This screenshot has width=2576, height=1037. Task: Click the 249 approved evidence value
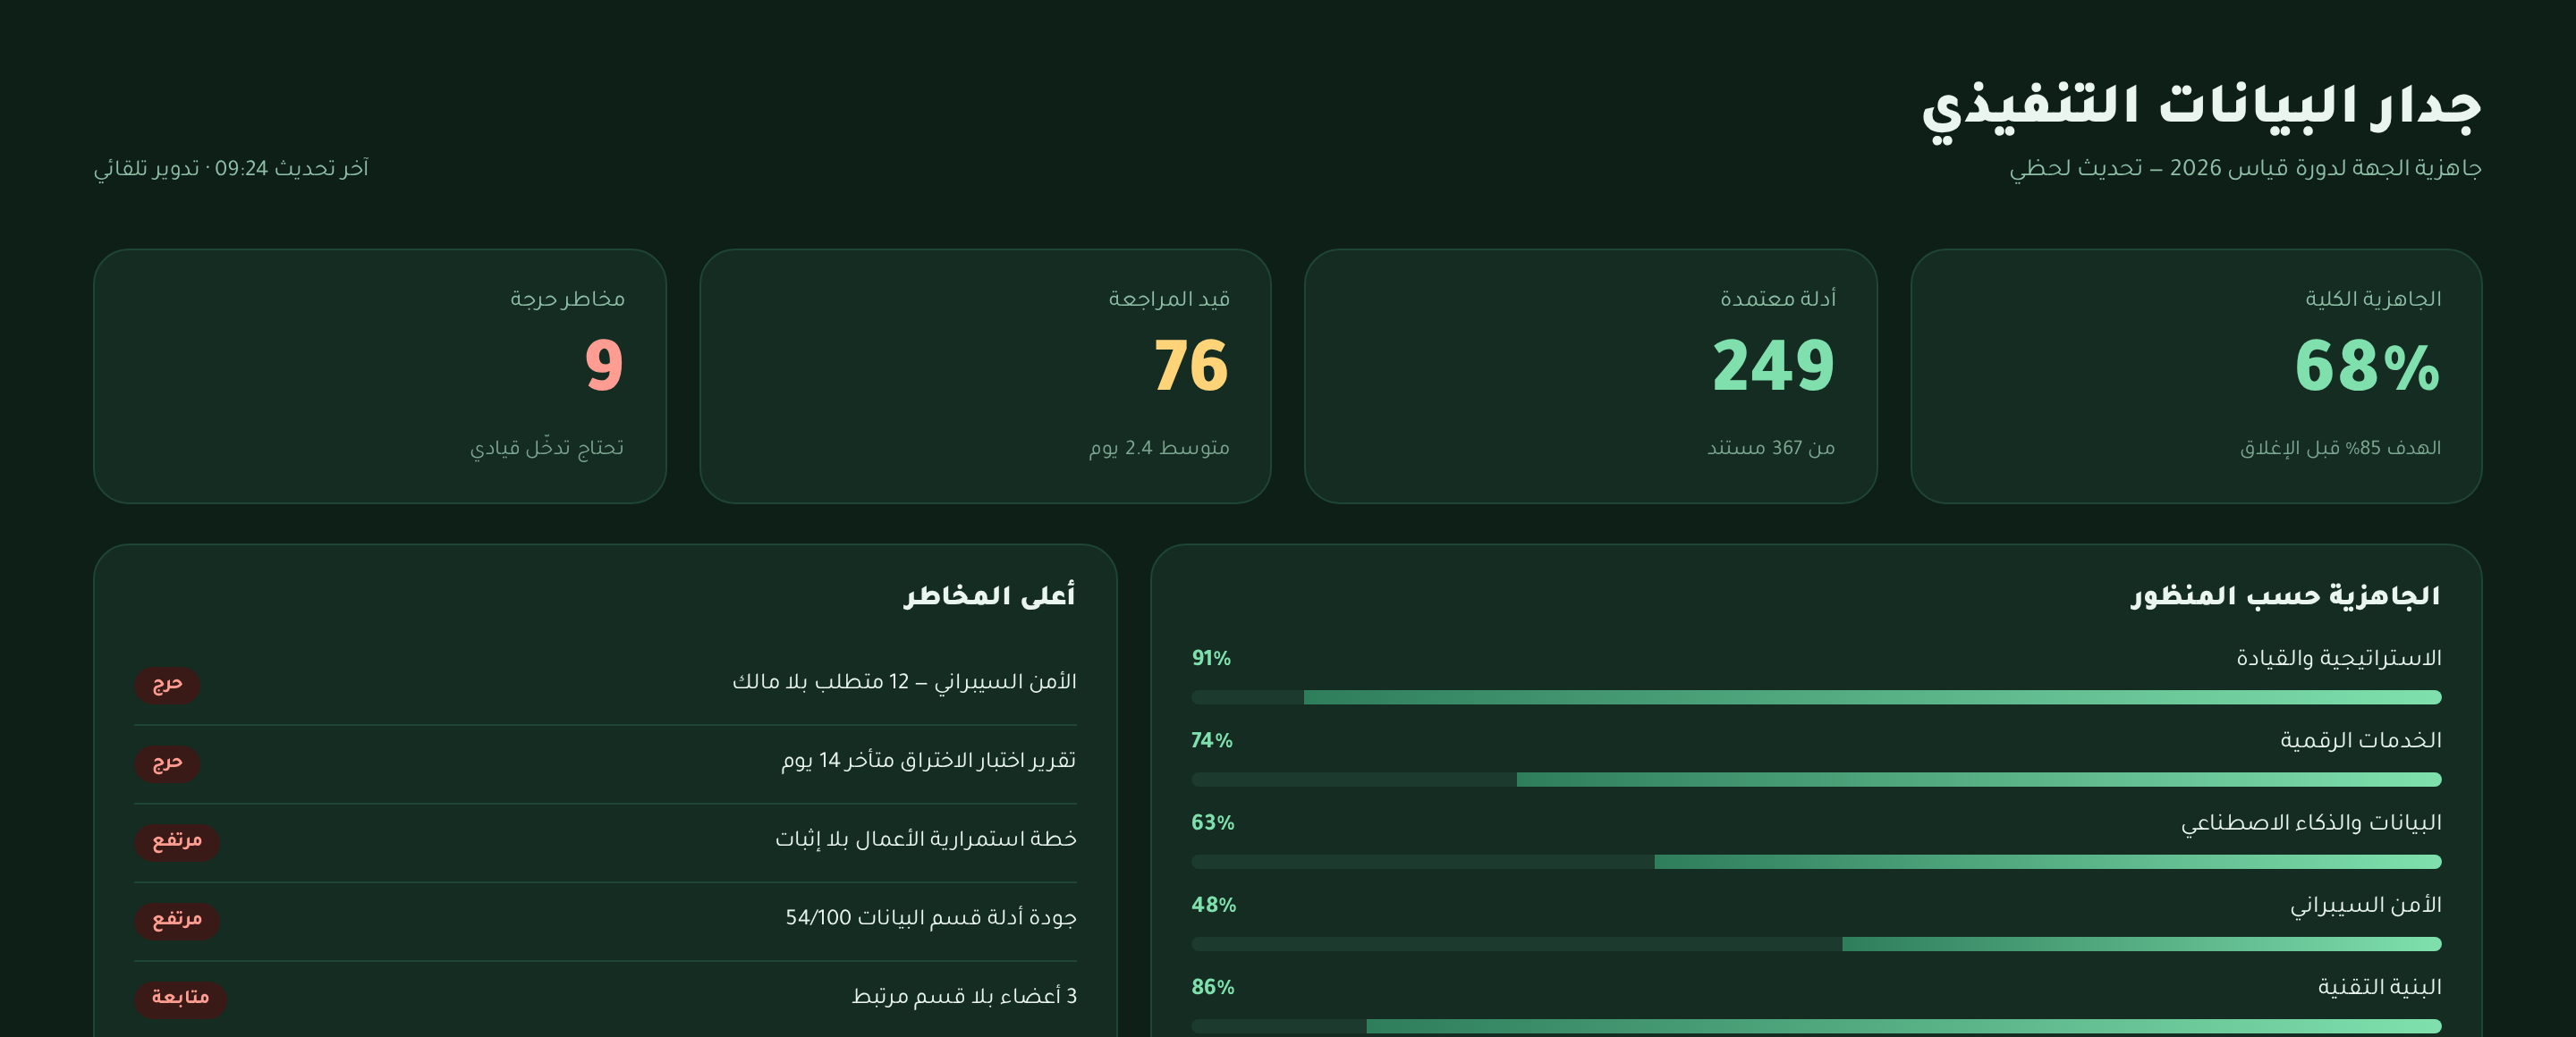point(1774,366)
